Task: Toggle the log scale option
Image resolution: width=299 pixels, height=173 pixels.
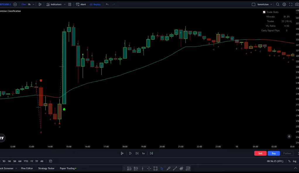Action: (x=295, y=161)
